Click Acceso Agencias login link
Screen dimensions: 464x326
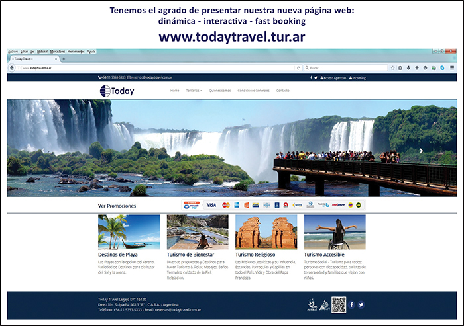click(x=333, y=78)
